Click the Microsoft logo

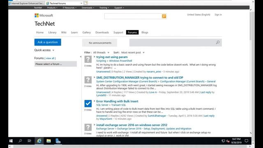click(44, 16)
